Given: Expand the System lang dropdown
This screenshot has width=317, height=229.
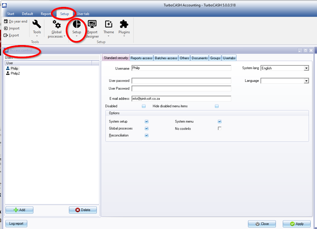Looking at the screenshot, I should tap(306, 68).
